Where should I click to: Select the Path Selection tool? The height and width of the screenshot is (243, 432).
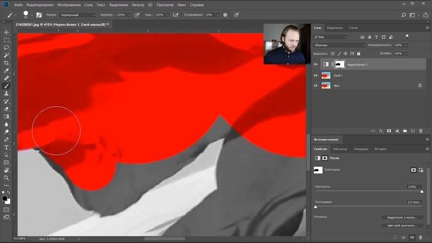(6, 155)
